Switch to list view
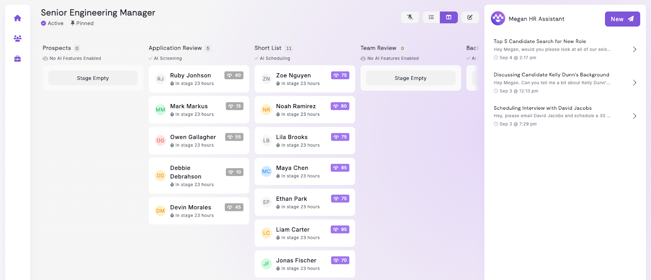The height and width of the screenshot is (280, 651). pos(431,17)
